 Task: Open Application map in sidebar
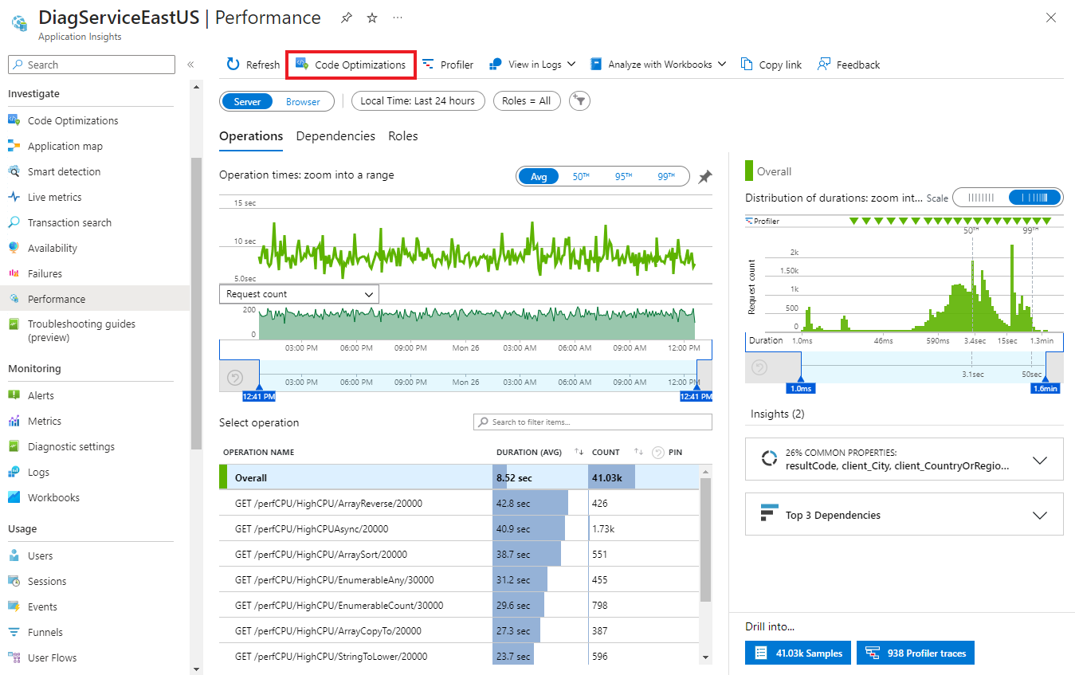pos(65,146)
